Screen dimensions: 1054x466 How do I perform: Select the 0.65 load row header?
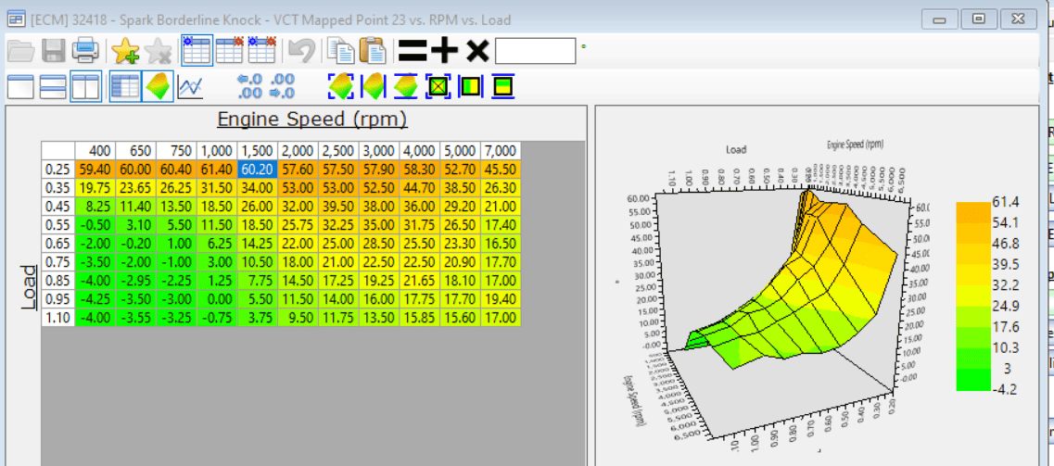(58, 245)
